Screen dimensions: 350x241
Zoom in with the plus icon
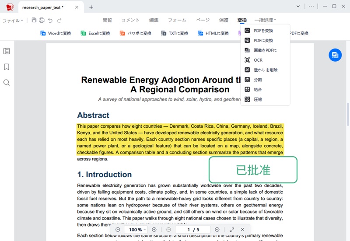(154, 229)
